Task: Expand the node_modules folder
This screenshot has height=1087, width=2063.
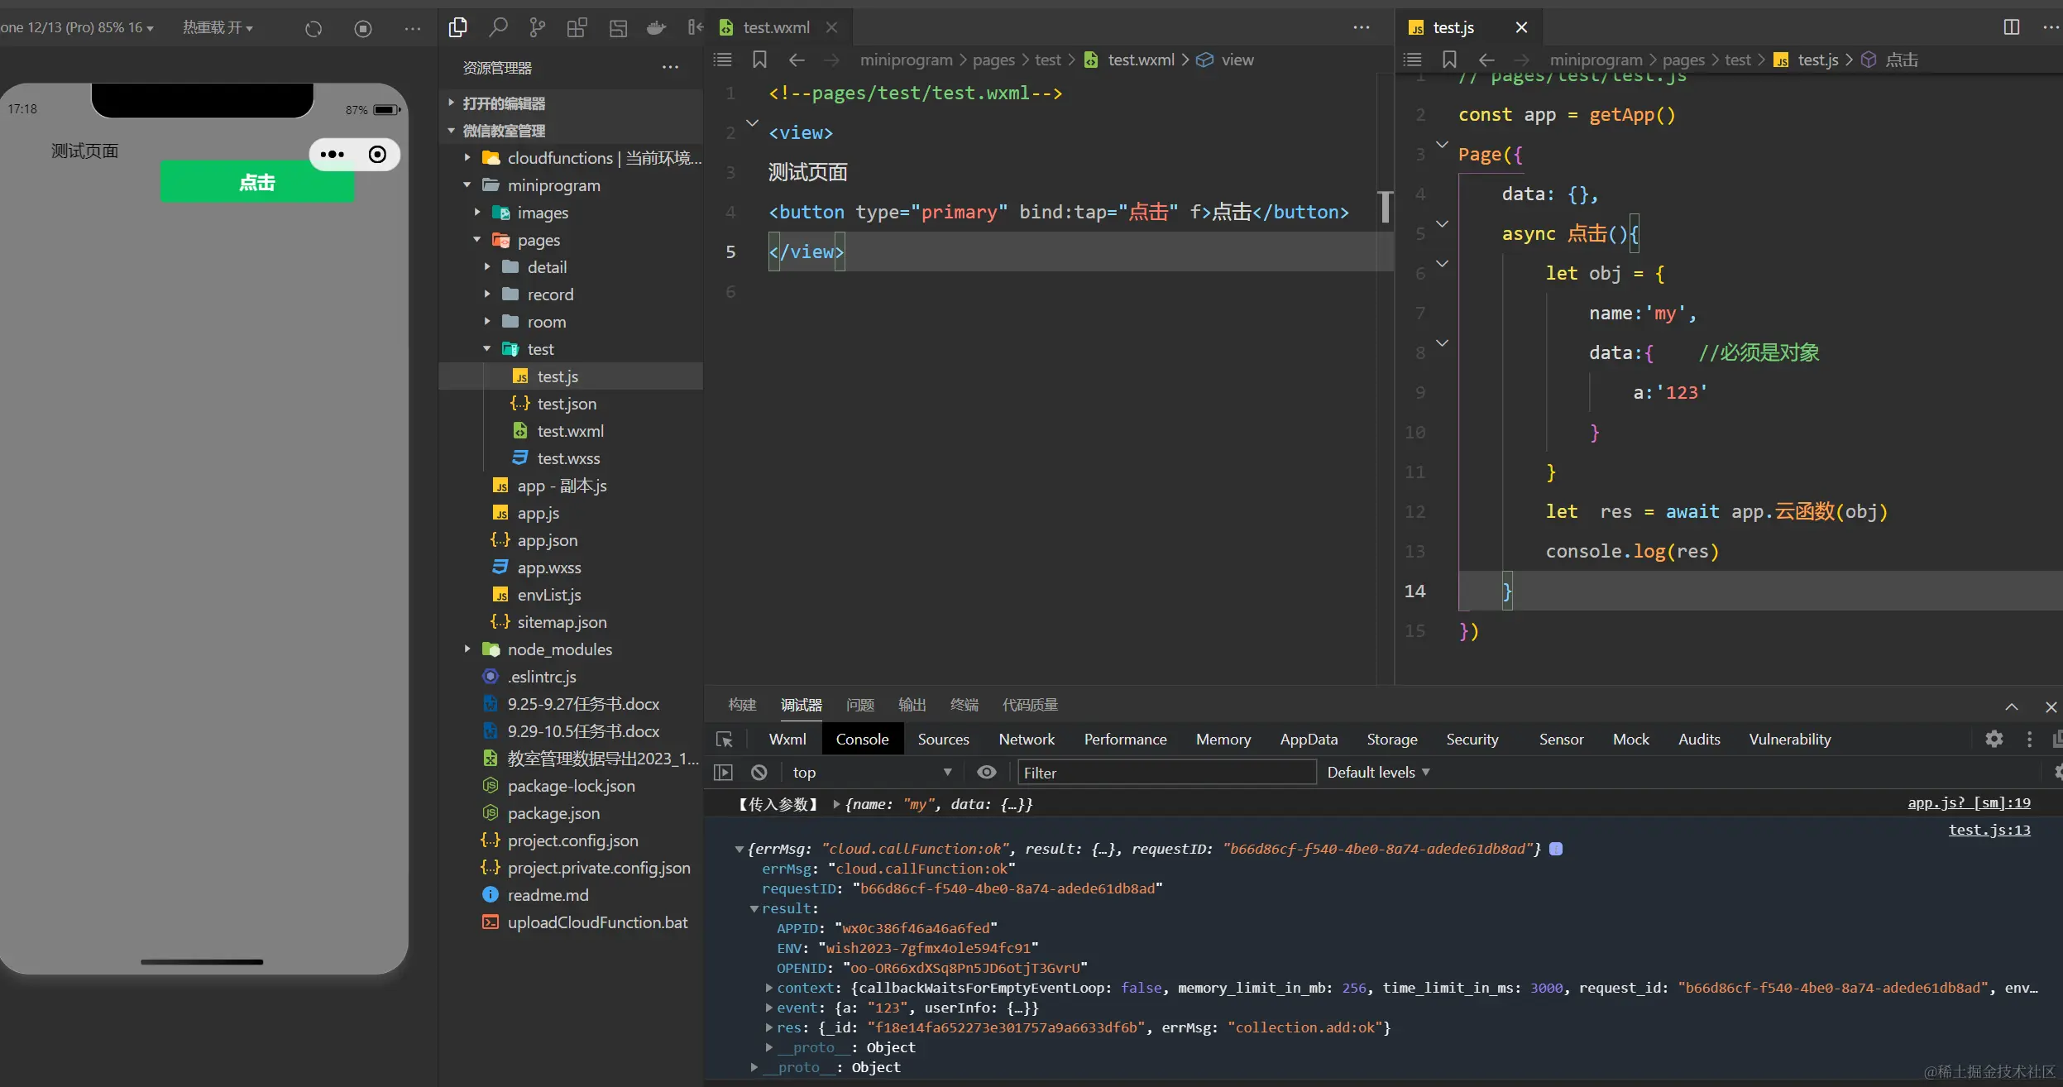Action: [x=559, y=649]
